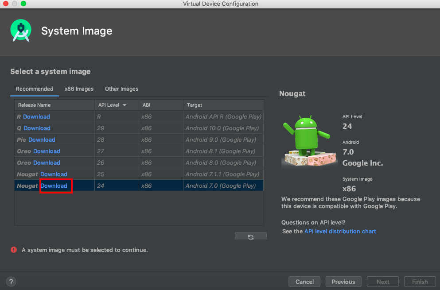Select the Android 8.0 (Google Play) cell

(223, 162)
